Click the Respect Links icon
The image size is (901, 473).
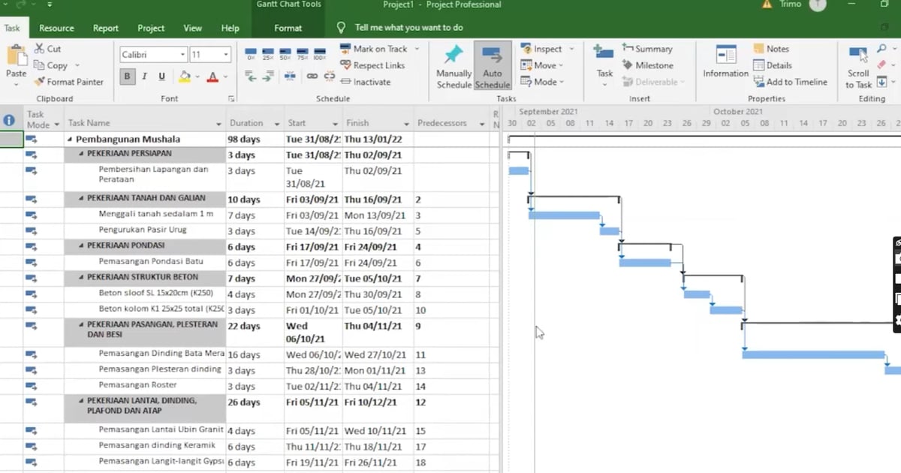345,65
